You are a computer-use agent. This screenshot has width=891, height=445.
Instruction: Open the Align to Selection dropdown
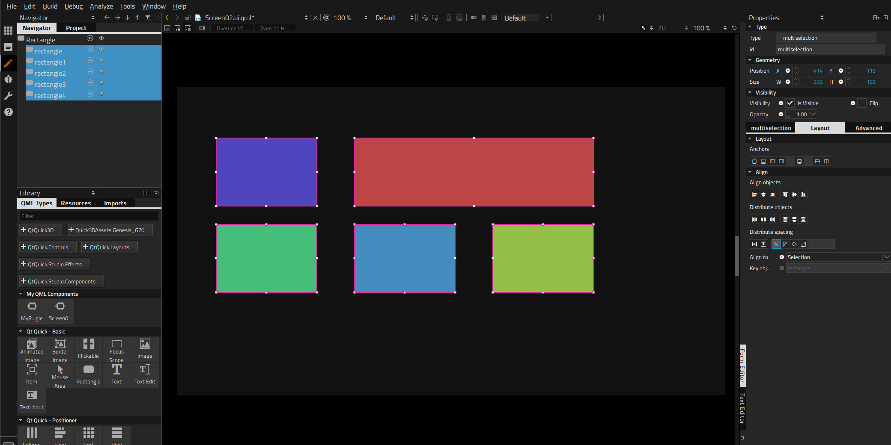(x=834, y=257)
